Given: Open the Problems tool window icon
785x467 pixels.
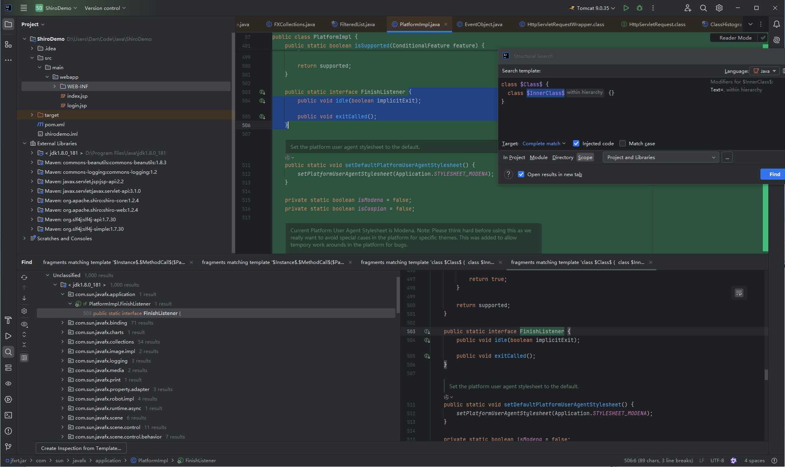Looking at the screenshot, I should 8,431.
